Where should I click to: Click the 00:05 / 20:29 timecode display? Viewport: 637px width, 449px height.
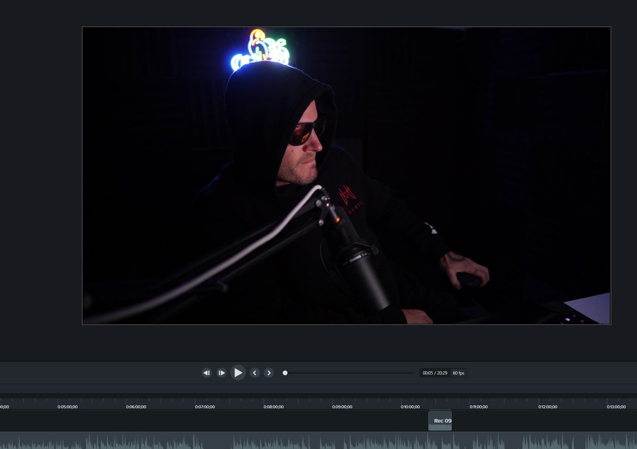tap(433, 373)
